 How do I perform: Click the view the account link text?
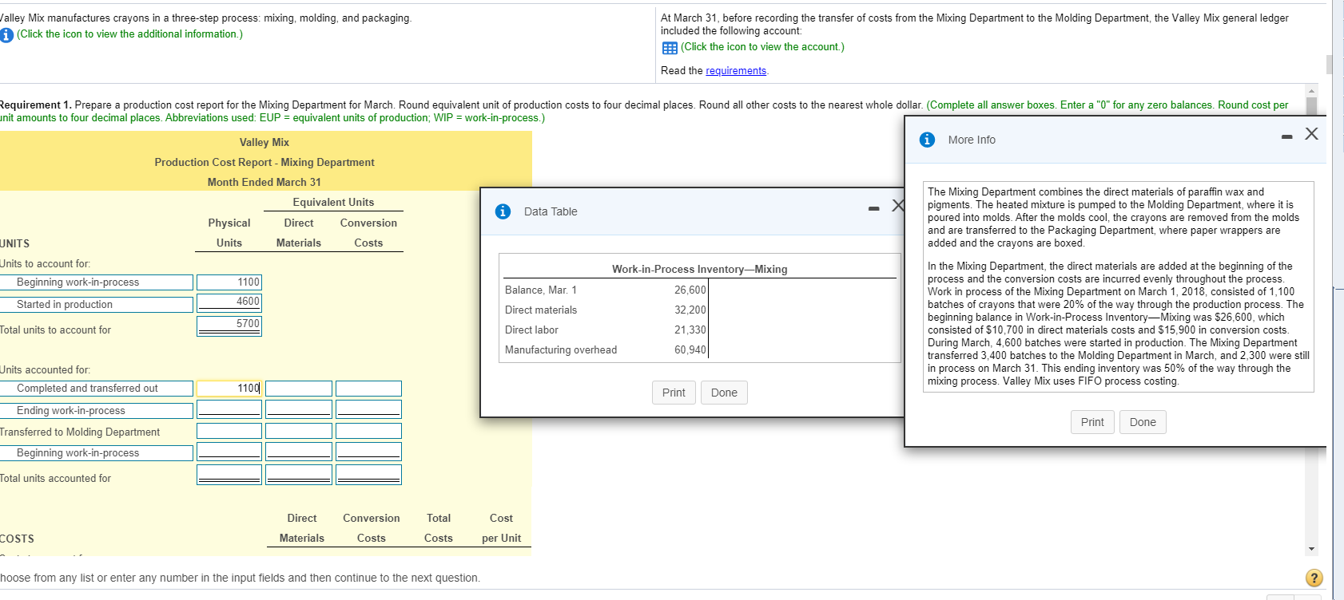coord(762,47)
